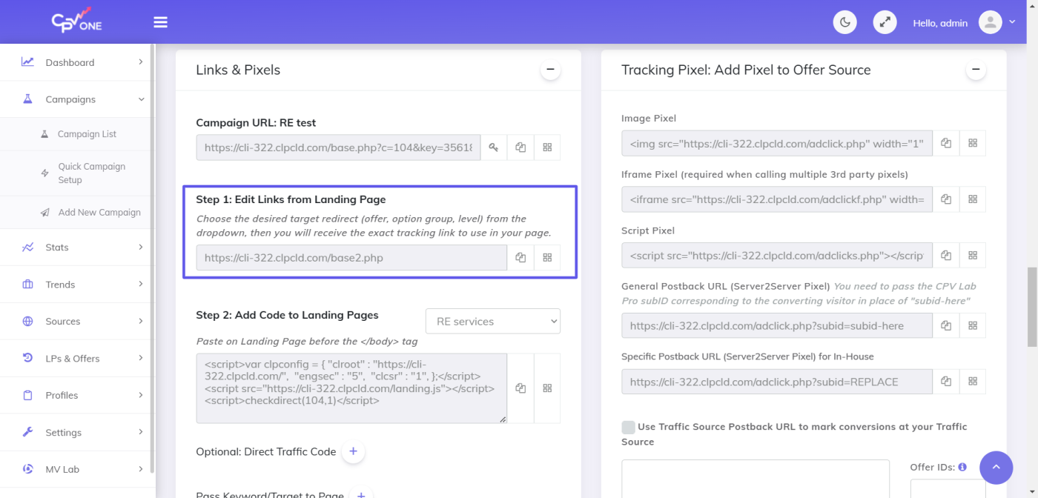Show QR code for Step 2 code
This screenshot has height=498, width=1038.
coord(547,388)
